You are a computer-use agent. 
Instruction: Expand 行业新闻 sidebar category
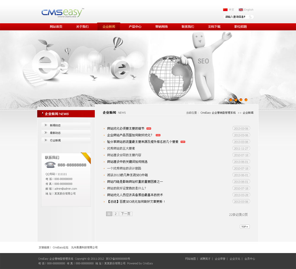55,140
